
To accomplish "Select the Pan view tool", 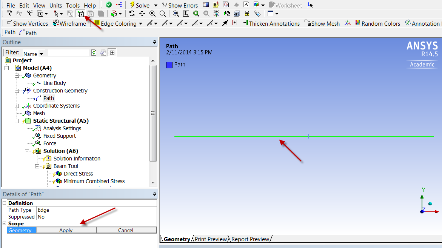I will click(x=142, y=14).
